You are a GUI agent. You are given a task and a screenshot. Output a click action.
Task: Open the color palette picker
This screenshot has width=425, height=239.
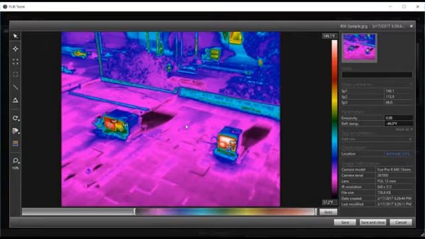pyautogui.click(x=15, y=131)
